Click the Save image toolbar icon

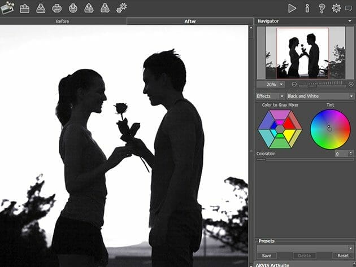coord(41,8)
